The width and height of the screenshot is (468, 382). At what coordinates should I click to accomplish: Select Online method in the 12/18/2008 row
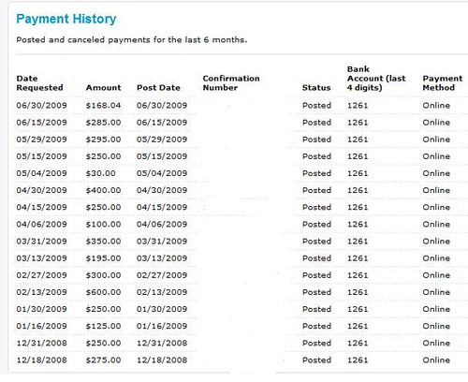436,360
